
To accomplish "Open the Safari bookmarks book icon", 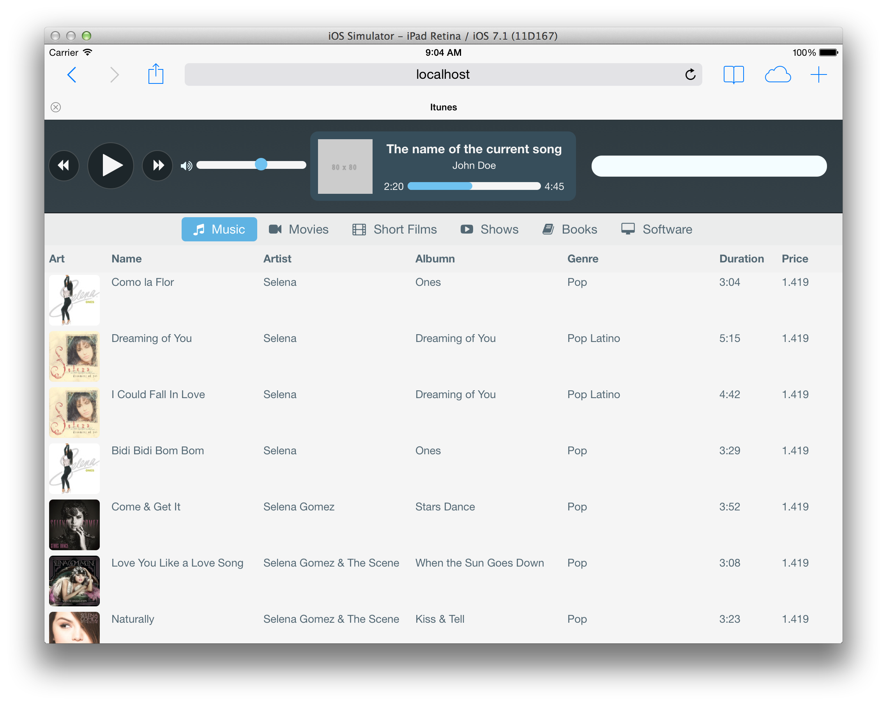I will (x=733, y=75).
